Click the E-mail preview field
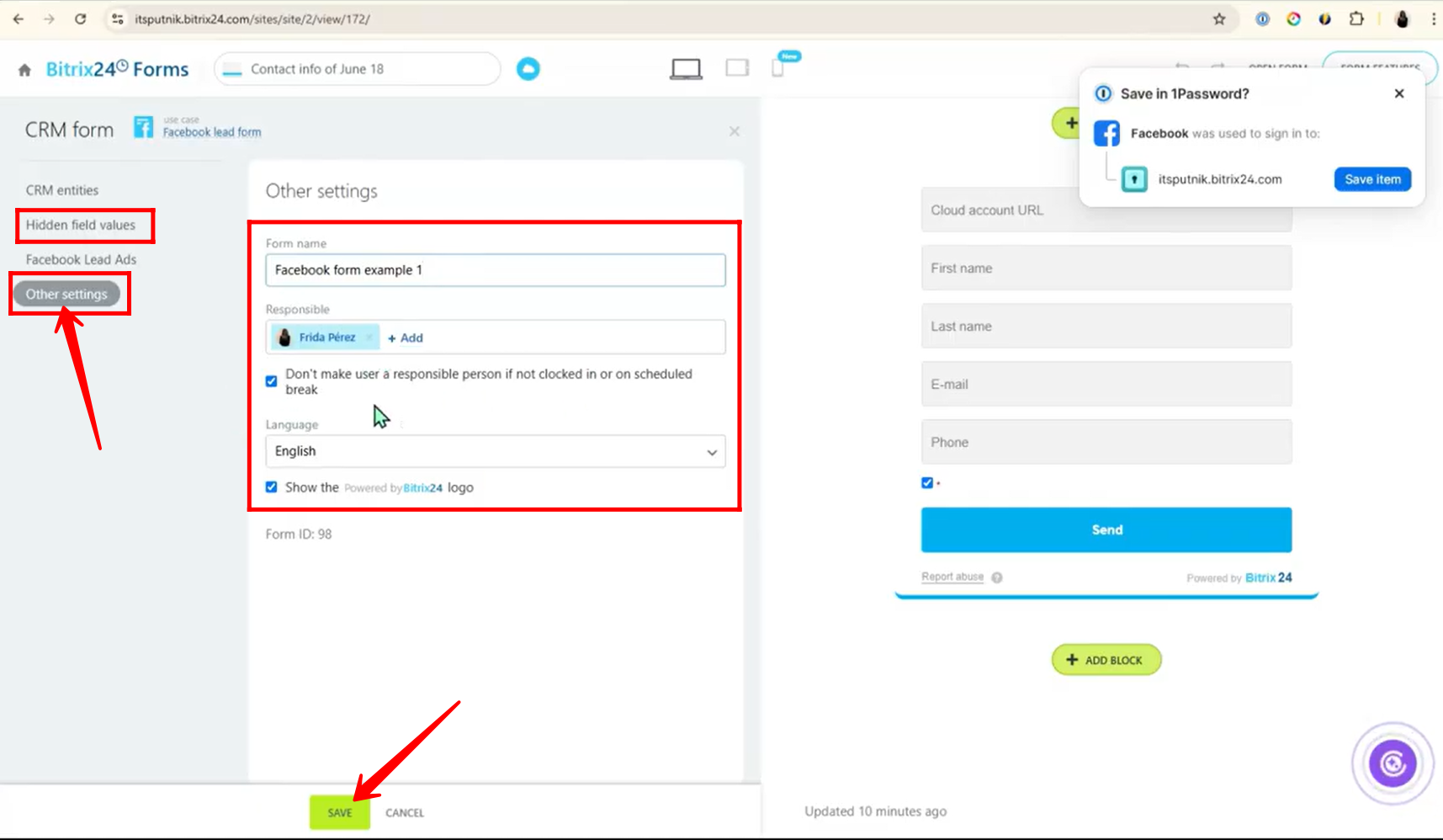1443x840 pixels. 1106,384
